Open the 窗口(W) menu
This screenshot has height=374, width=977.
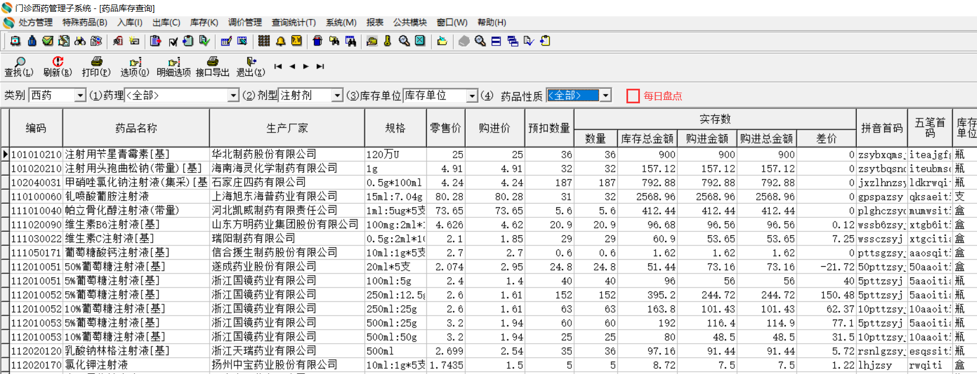pos(452,22)
